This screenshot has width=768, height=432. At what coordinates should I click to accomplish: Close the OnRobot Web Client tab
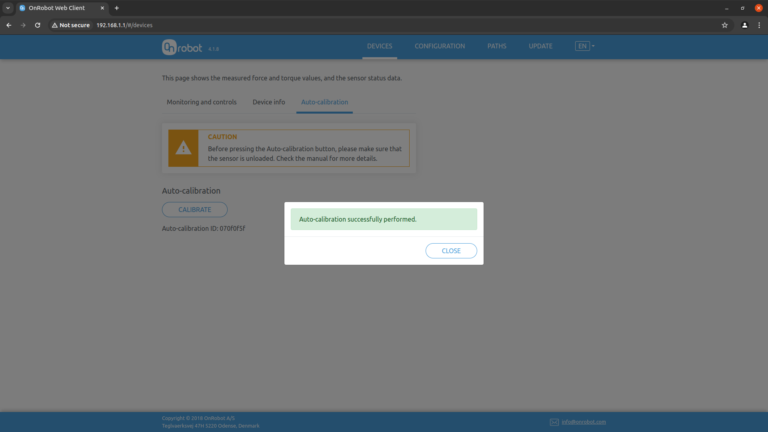coord(102,8)
